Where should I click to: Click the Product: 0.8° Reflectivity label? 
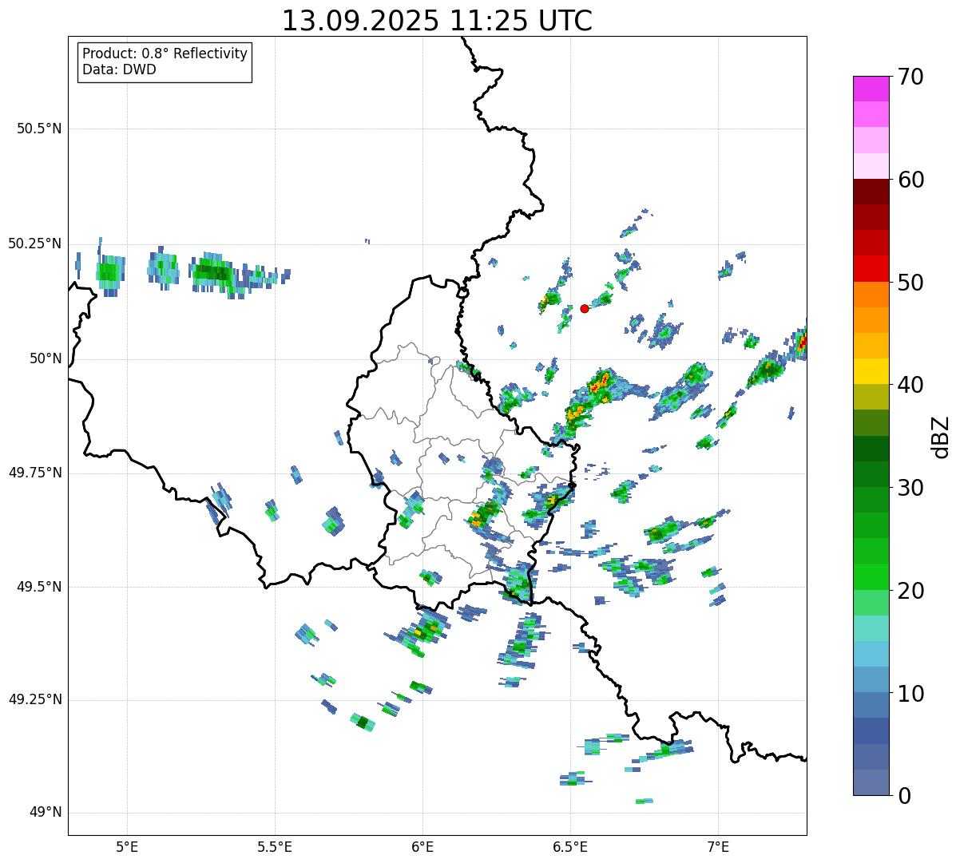pos(165,53)
